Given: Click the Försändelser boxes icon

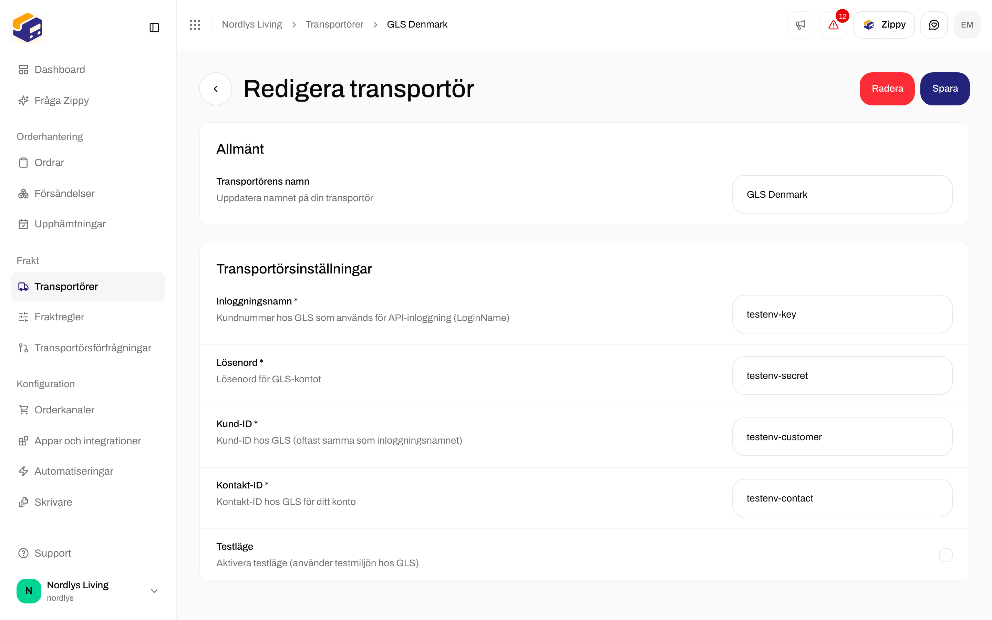Looking at the screenshot, I should tap(23, 194).
